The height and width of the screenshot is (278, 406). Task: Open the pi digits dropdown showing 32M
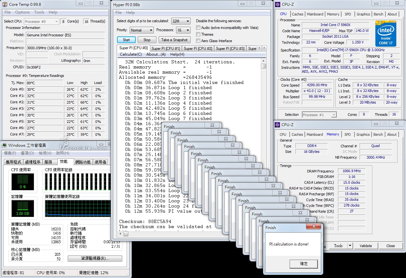coord(181,21)
